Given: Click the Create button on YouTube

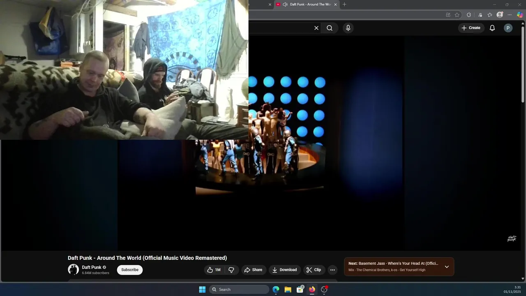Looking at the screenshot, I should coord(471,28).
